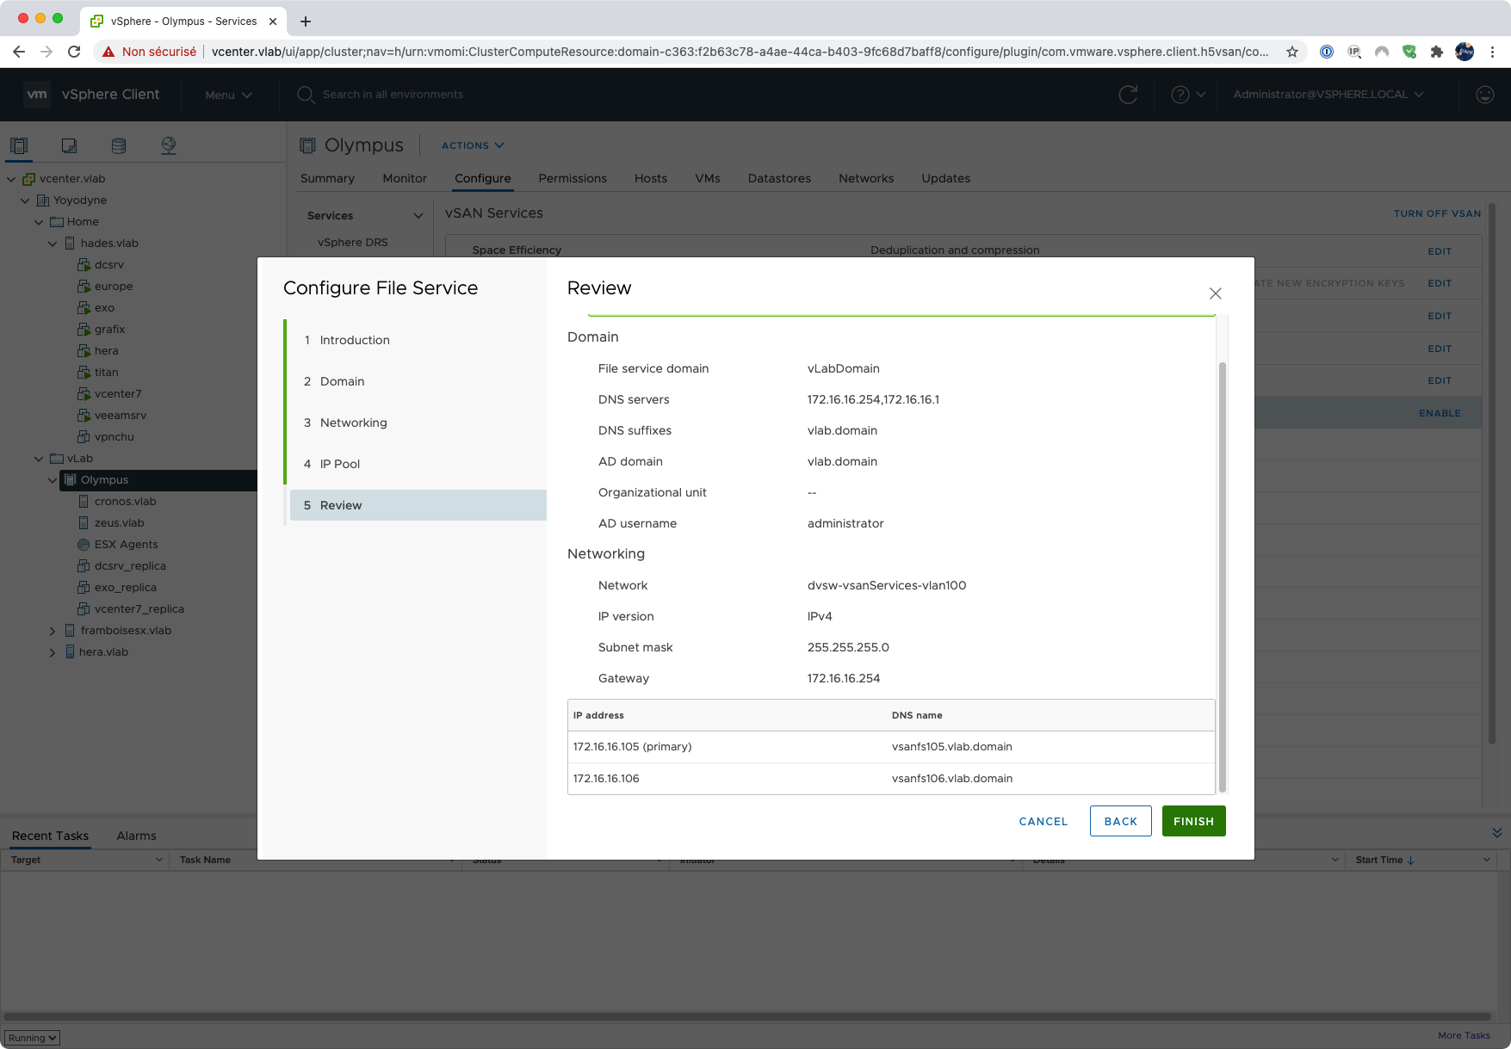
Task: Collapse the vLab folder tree node
Action: [39, 459]
